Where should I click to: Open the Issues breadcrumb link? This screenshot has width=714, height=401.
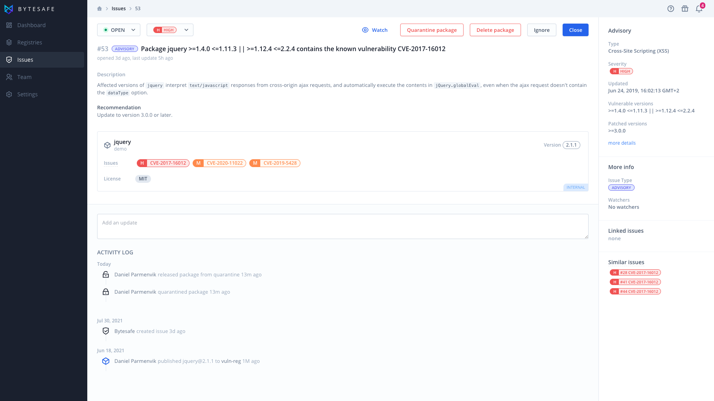coord(119,9)
